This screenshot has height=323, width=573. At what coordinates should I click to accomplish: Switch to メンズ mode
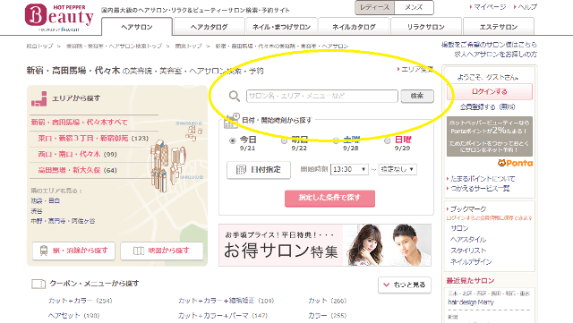point(414,7)
